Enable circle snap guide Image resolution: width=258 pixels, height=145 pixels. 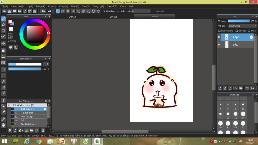(83, 11)
